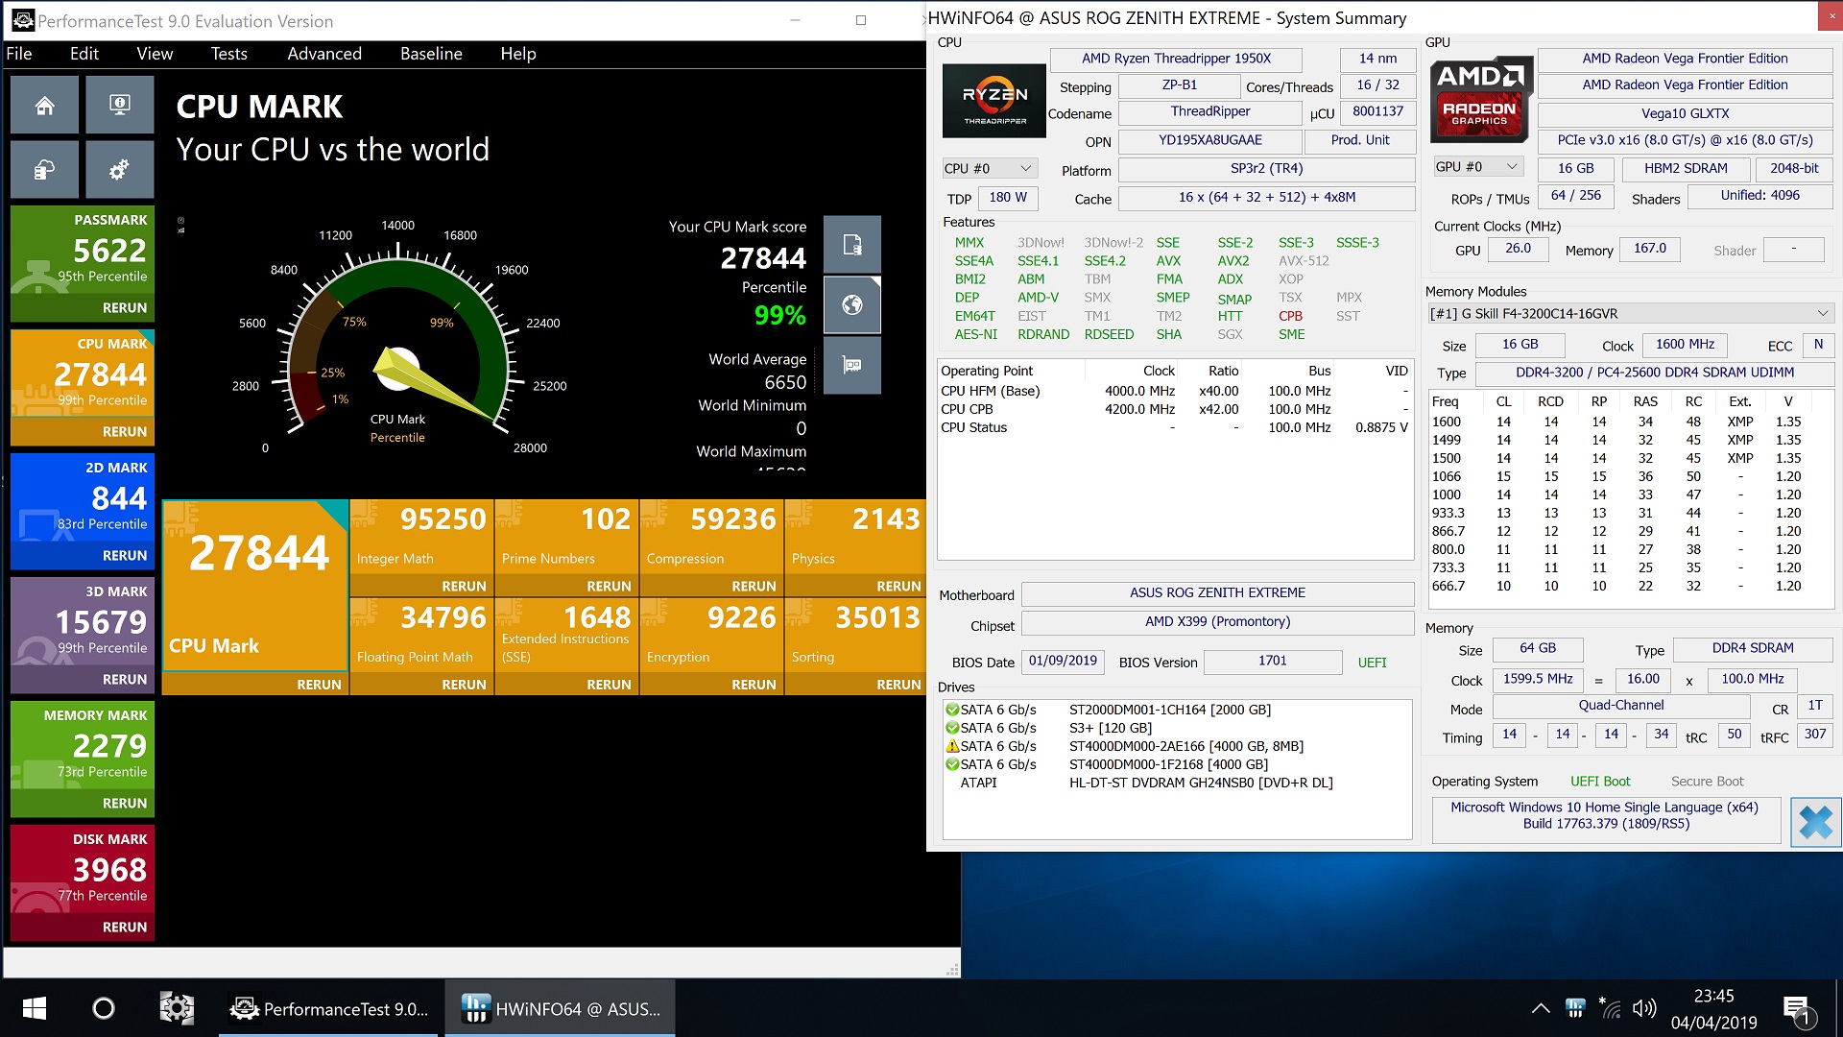Image resolution: width=1843 pixels, height=1037 pixels.
Task: Rerun the Integer Math test
Action: 464,586
